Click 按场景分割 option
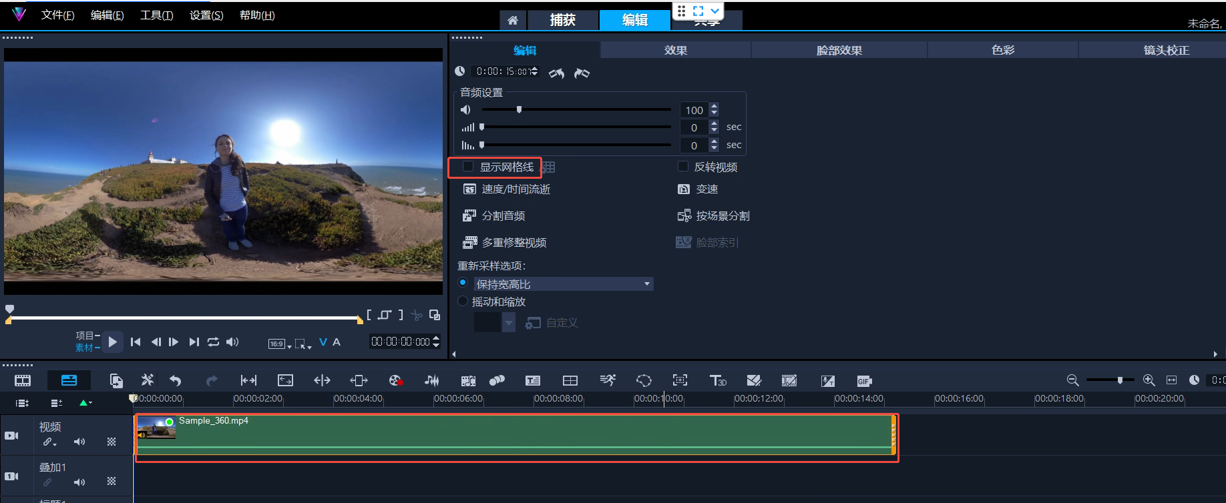Screen dimensions: 1226x503 point(714,216)
